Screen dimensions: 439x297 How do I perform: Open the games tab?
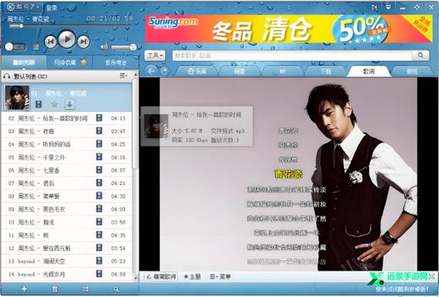pyautogui.click(x=412, y=72)
